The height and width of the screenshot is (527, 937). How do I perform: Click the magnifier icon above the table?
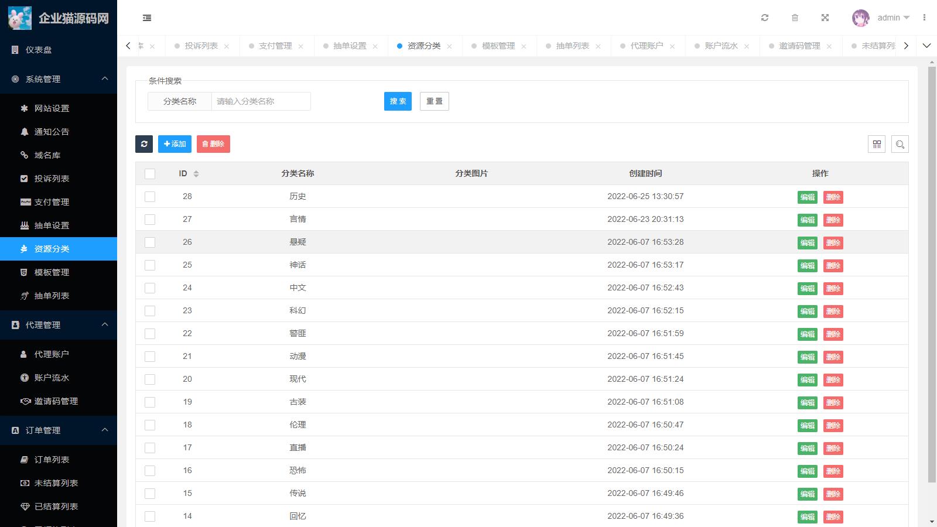(x=900, y=144)
